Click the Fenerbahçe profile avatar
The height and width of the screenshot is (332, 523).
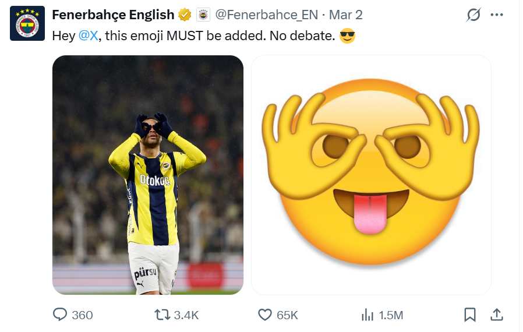[x=27, y=23]
